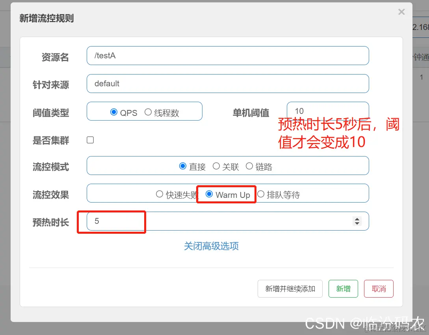The image size is (429, 335).
Task: Click the decrement arrow on 预热时长 stepper
Action: 357,224
